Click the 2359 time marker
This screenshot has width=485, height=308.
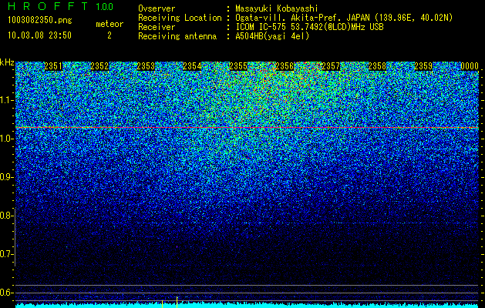423,66
